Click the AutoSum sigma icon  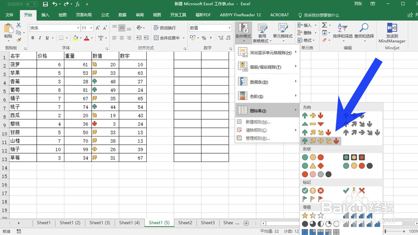click(324, 25)
